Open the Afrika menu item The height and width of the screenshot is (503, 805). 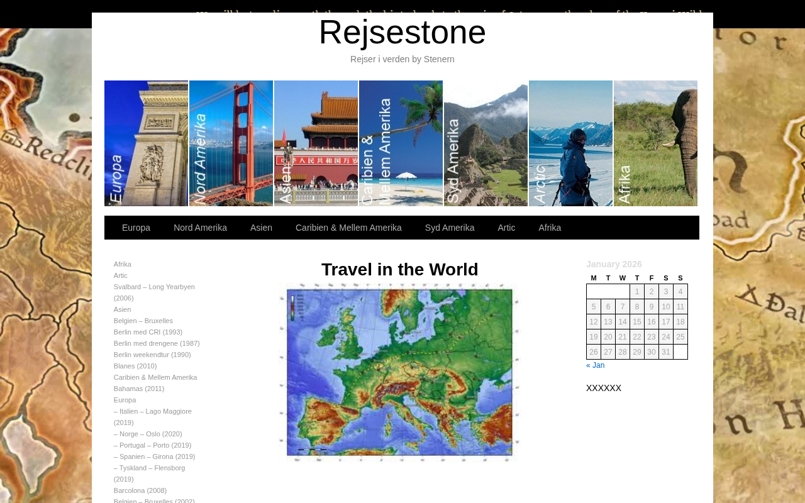pyautogui.click(x=550, y=228)
